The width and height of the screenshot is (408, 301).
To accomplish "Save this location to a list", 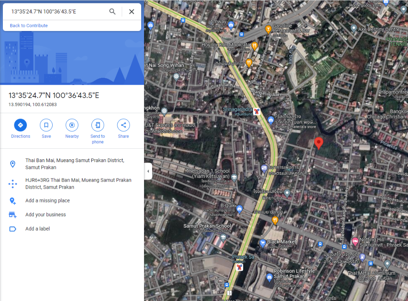I will pyautogui.click(x=47, y=129).
